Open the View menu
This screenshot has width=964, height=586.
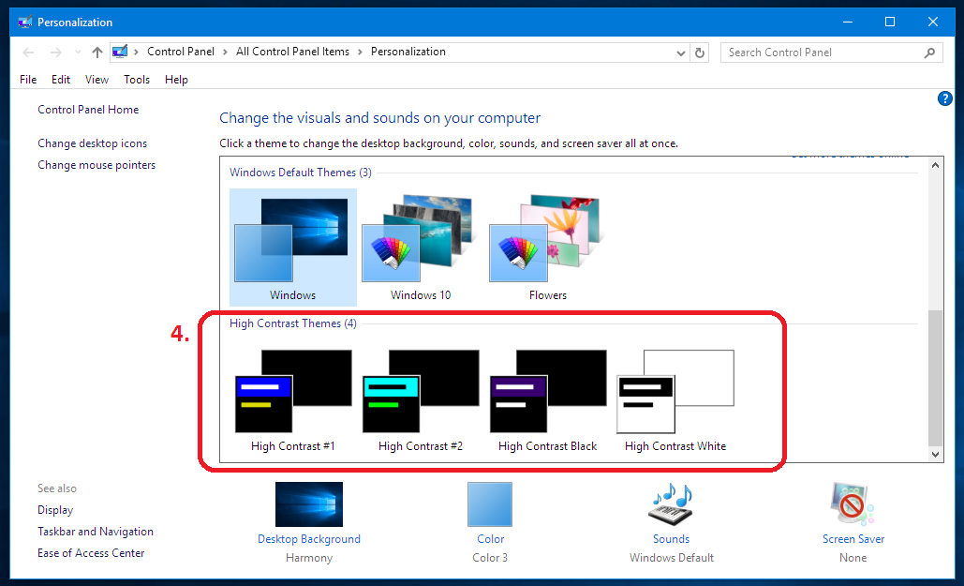coord(96,80)
